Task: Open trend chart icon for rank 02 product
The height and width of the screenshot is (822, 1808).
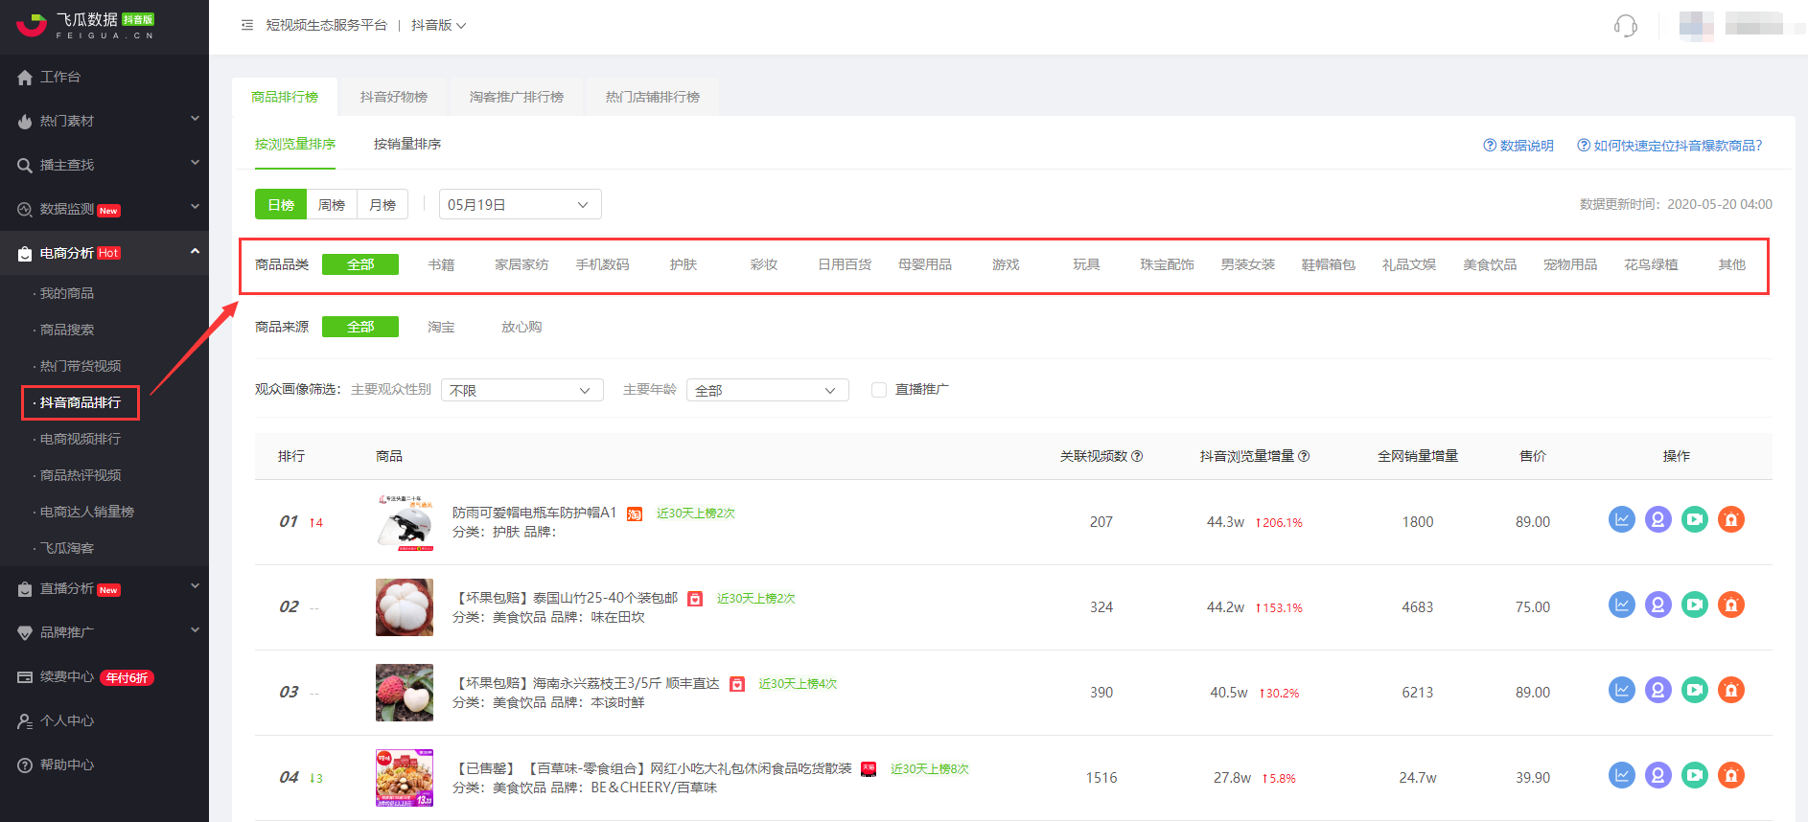Action: coord(1621,605)
